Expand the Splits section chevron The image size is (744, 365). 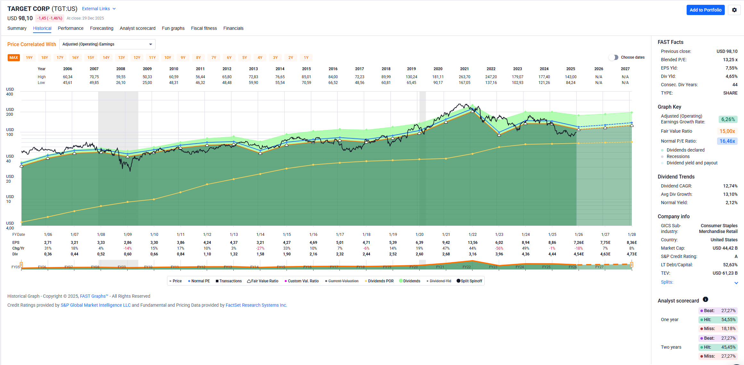pos(736,283)
